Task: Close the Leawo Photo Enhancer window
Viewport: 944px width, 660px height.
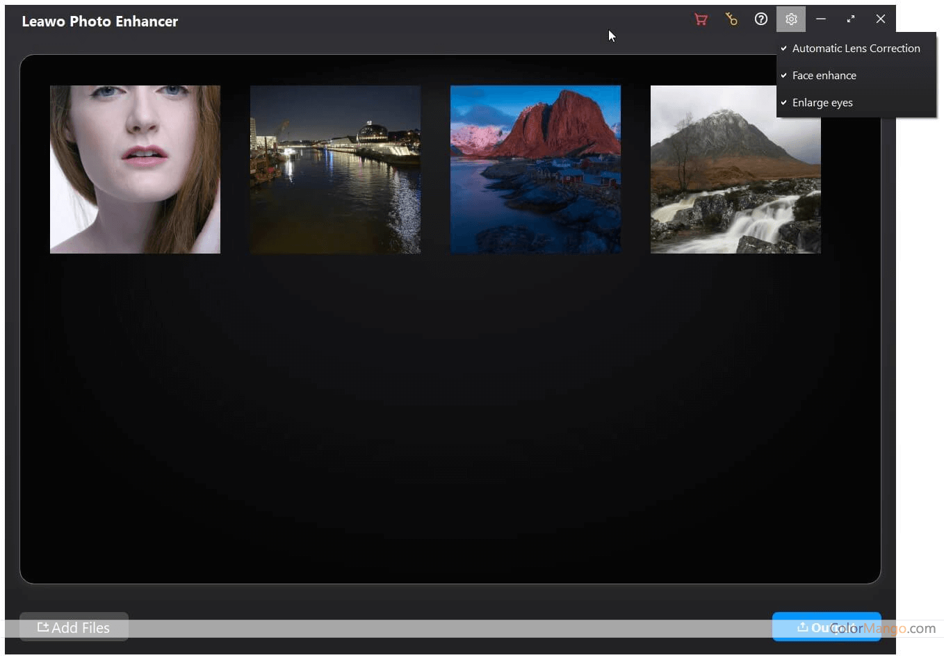Action: (x=881, y=19)
